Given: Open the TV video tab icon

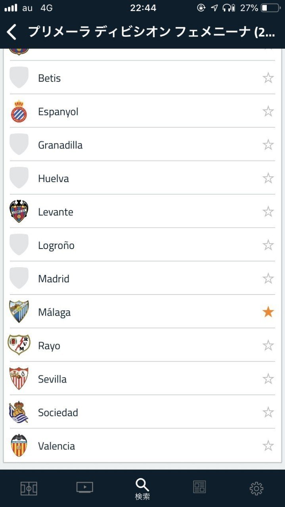Looking at the screenshot, I should click(x=85, y=487).
